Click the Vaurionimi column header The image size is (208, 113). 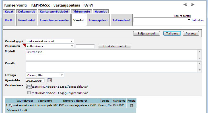click(x=45, y=101)
